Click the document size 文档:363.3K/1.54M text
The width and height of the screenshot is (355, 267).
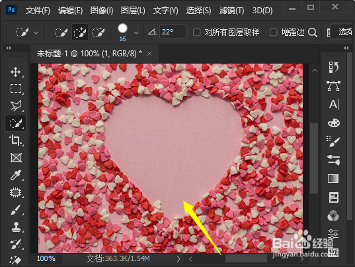(x=118, y=258)
